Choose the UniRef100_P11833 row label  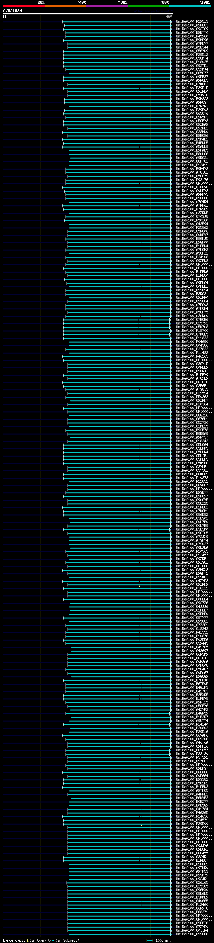(x=192, y=338)
